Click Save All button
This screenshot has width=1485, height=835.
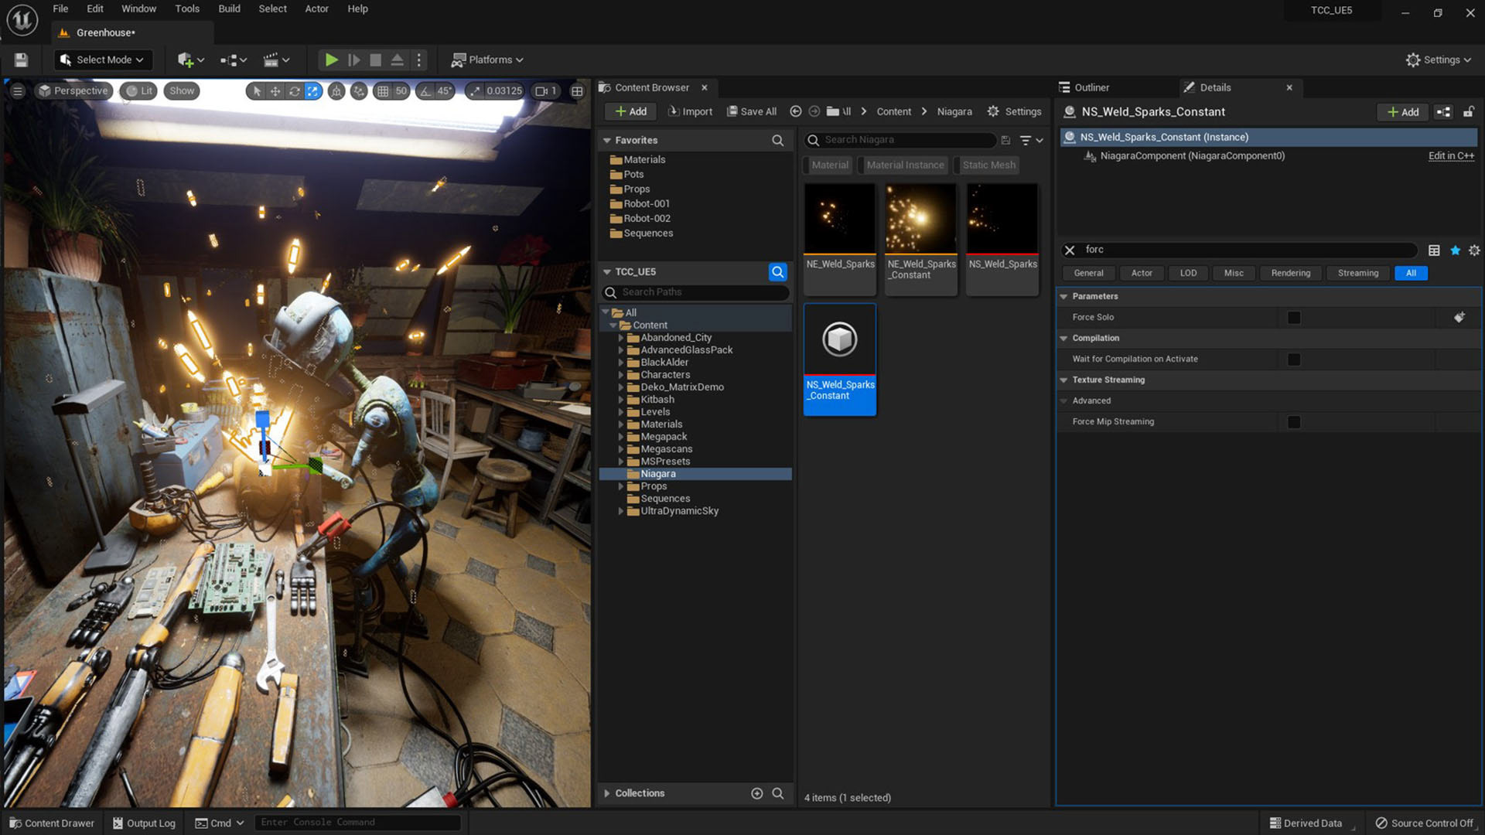pos(751,111)
